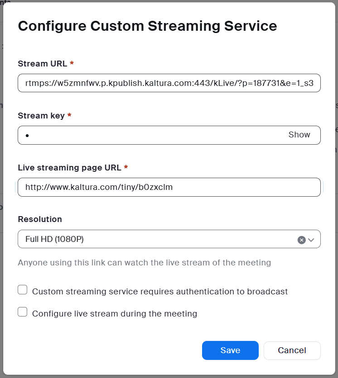This screenshot has width=338, height=378.
Task: Click the Resolution field label
Action: click(40, 219)
